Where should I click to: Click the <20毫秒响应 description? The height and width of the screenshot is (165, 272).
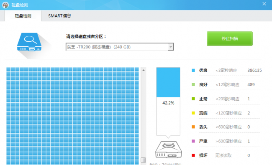(227, 99)
